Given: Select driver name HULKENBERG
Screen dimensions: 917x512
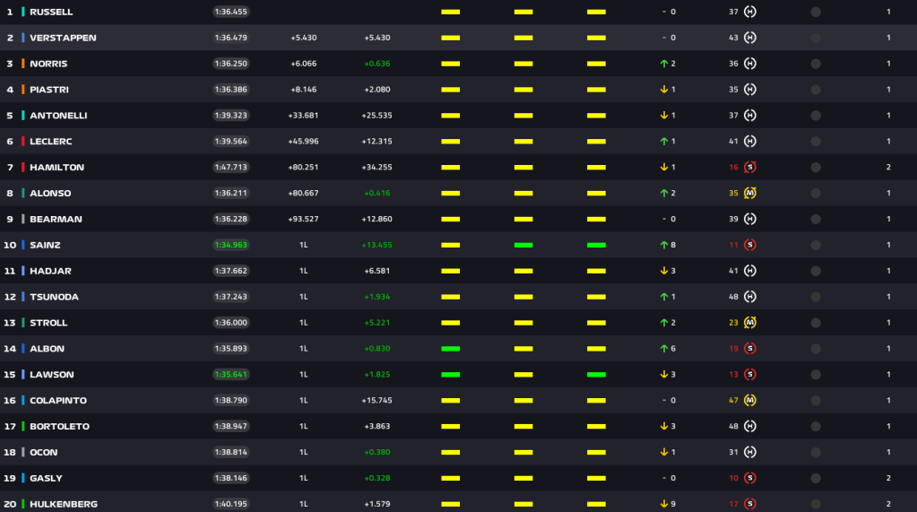Looking at the screenshot, I should 64,504.
